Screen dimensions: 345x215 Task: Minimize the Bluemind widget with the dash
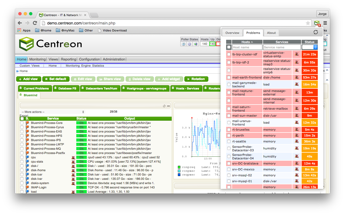(x=168, y=106)
